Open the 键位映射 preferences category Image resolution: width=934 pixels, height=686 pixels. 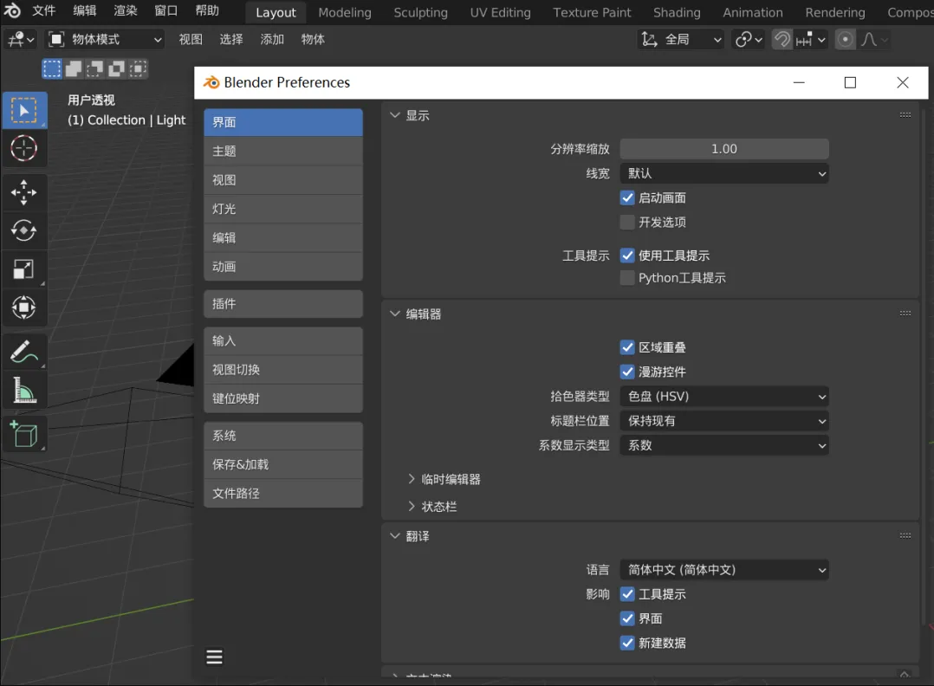tap(282, 398)
